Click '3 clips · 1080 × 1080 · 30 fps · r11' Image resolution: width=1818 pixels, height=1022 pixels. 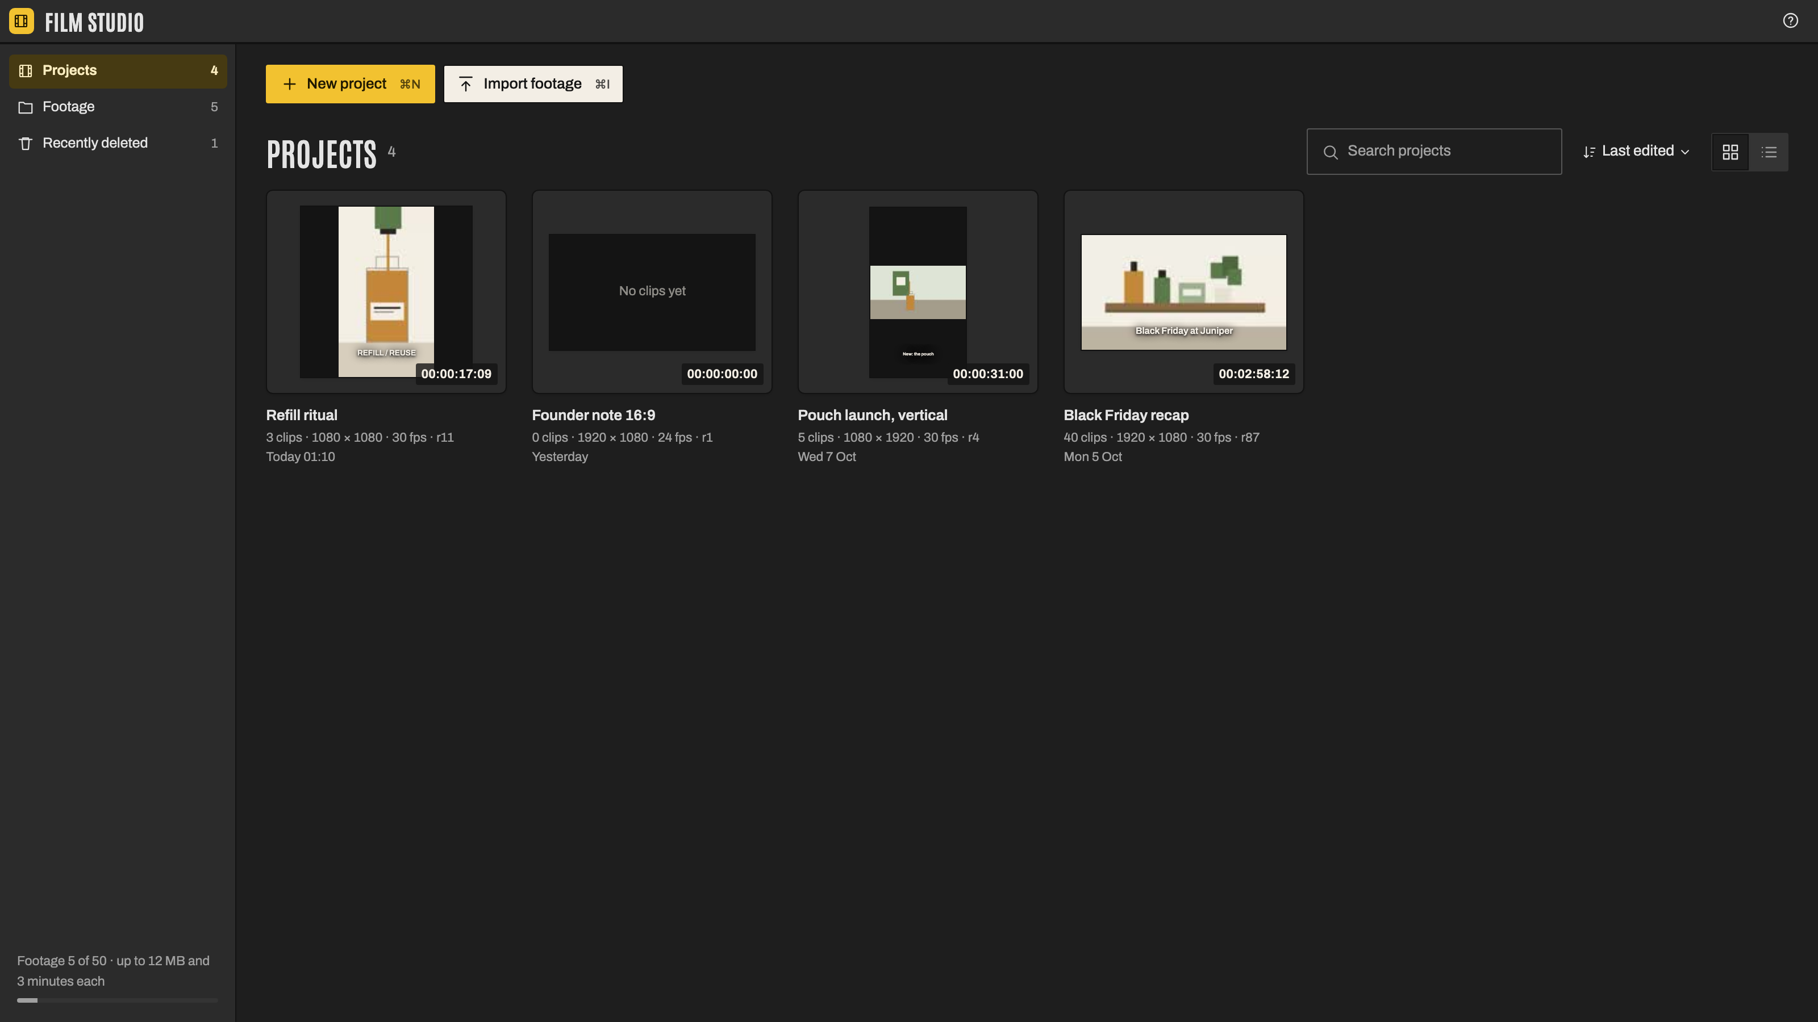coord(360,437)
